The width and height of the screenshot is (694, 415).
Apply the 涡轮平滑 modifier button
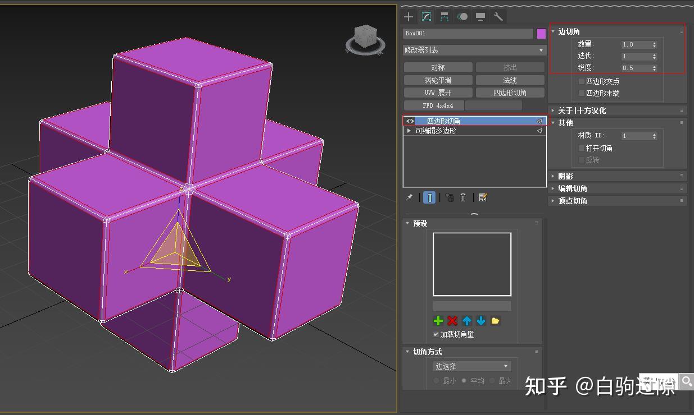pos(438,80)
